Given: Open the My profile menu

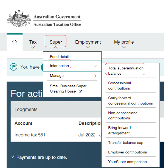Looking at the screenshot, I should (124, 42).
